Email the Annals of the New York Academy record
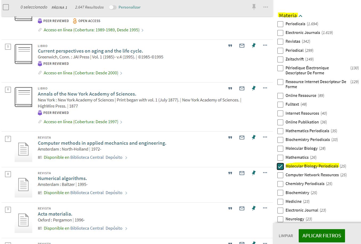Viewport: 361px width, 244px height. point(242,88)
